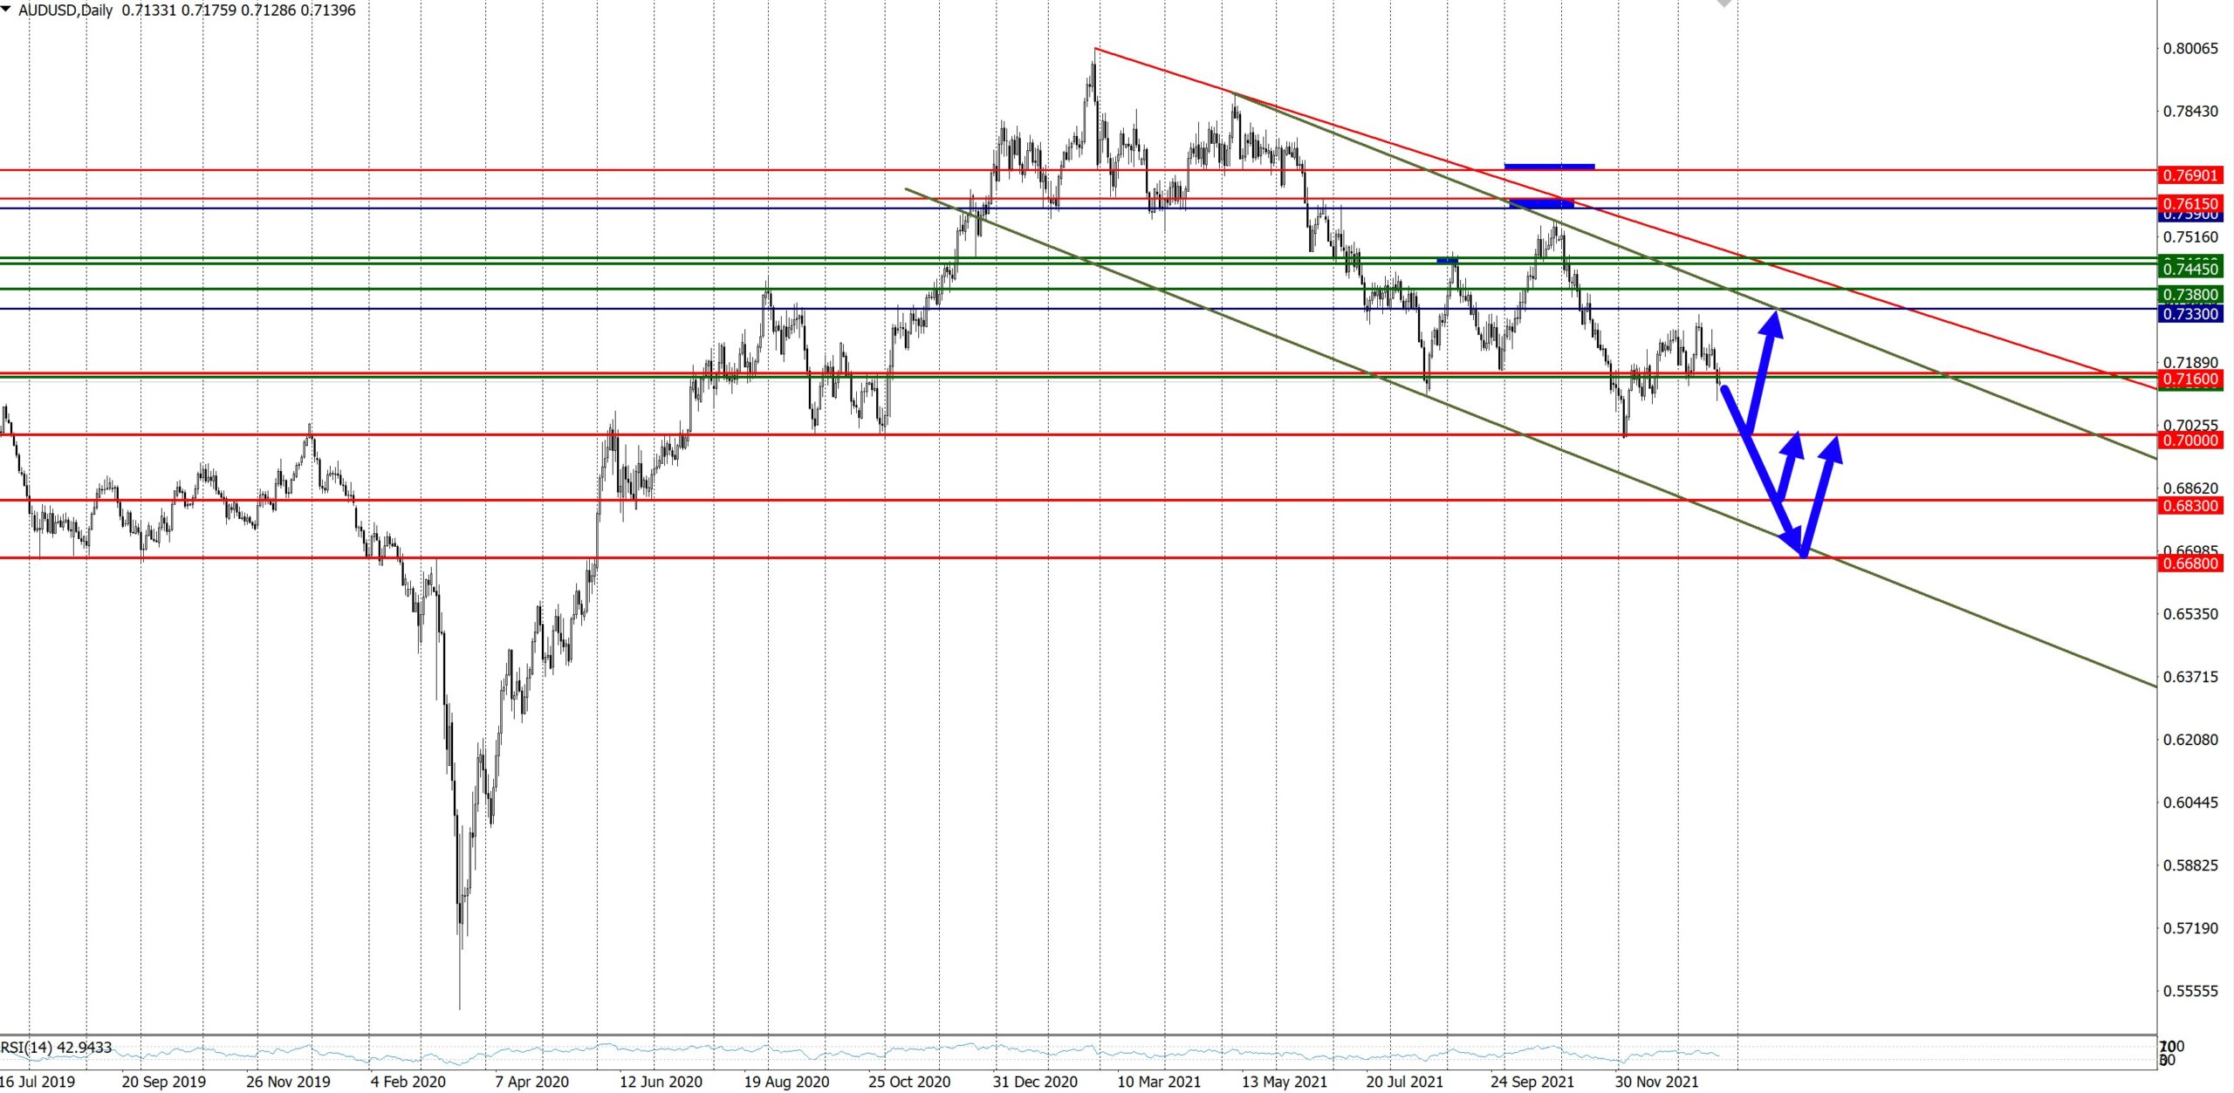Click the 7 Apr 2020 date label

pos(531,1082)
